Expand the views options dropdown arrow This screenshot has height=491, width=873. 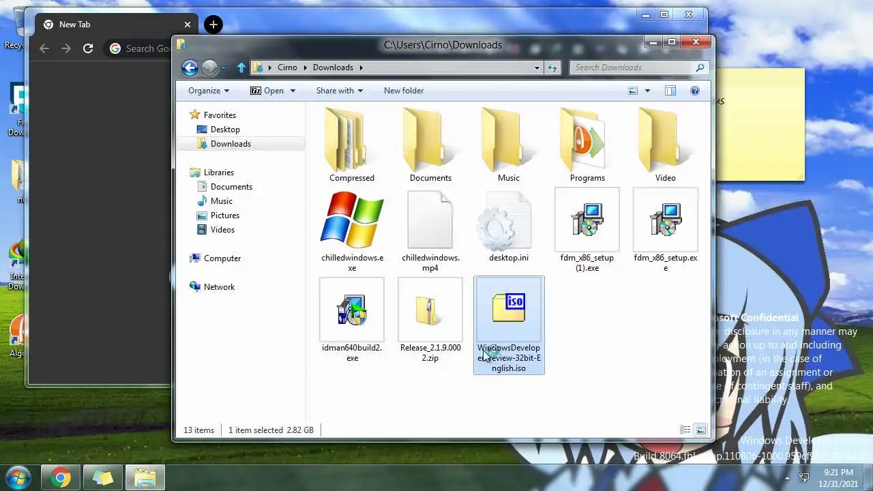pyautogui.click(x=647, y=91)
